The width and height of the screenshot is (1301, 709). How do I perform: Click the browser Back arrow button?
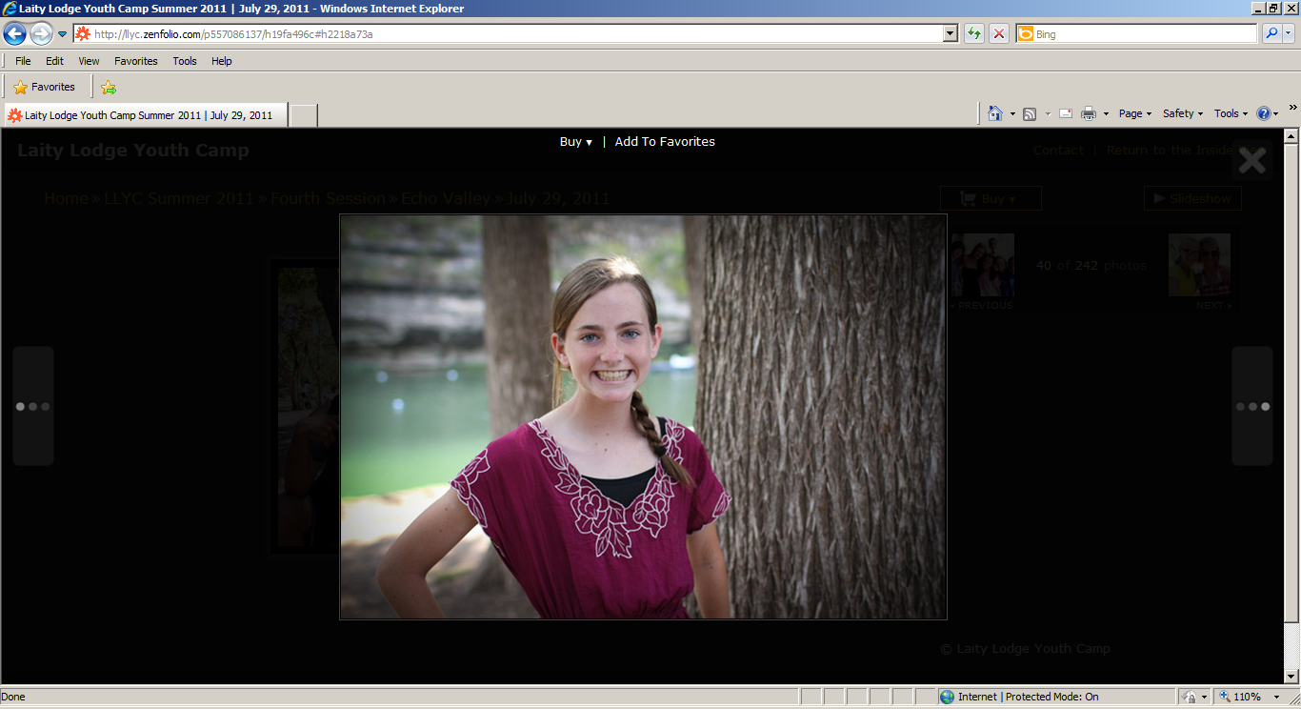pos(14,34)
